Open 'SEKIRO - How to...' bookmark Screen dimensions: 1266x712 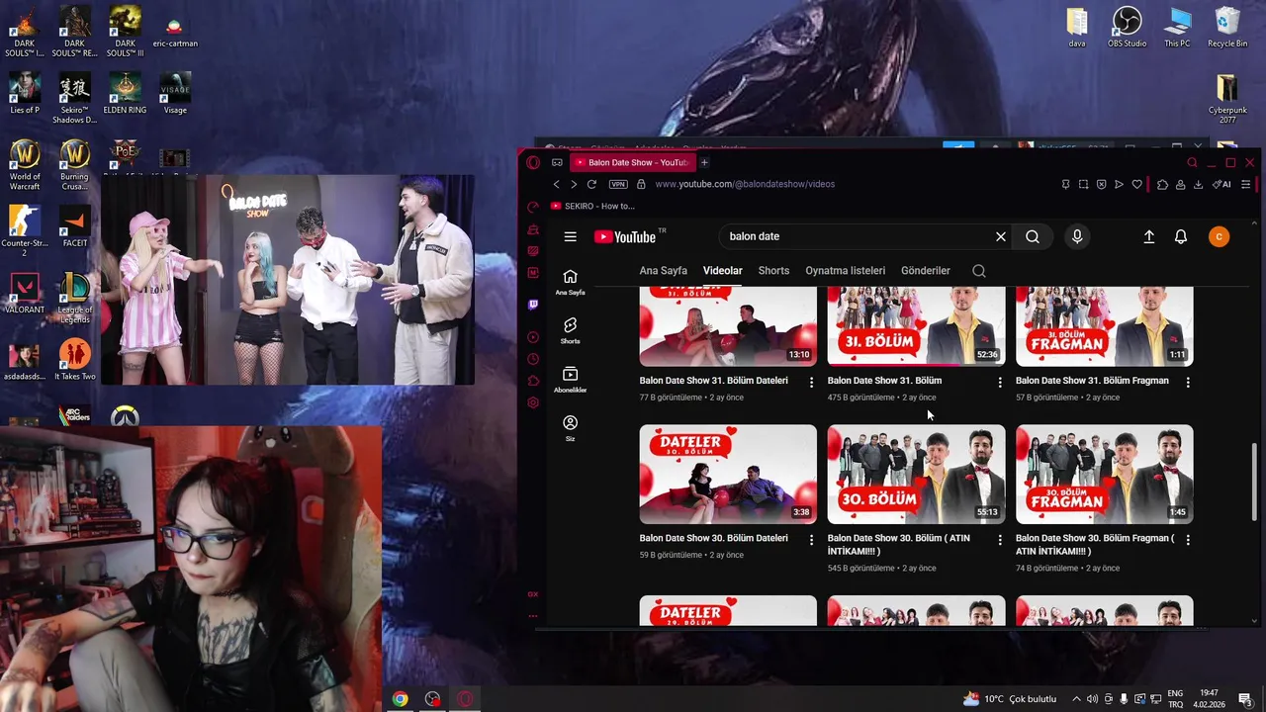[593, 206]
